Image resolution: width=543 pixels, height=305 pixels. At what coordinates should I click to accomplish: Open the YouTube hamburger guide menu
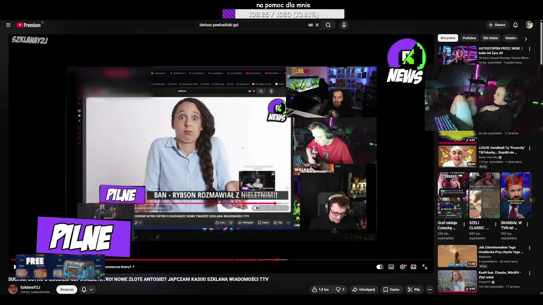point(8,25)
